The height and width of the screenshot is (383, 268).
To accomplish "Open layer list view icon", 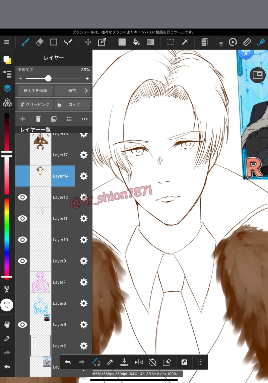I will click(x=69, y=119).
